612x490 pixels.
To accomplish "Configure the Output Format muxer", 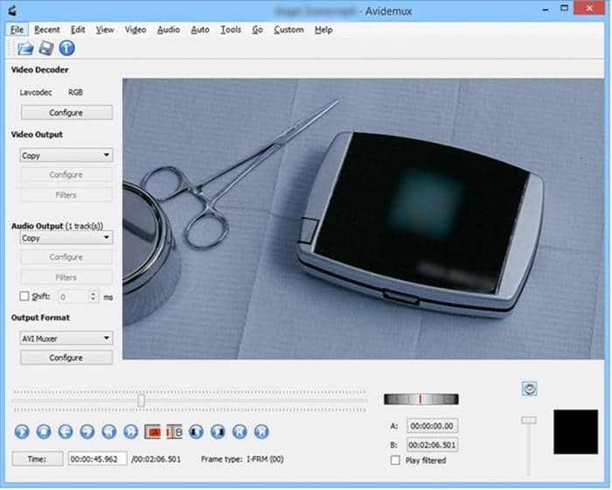I will point(66,358).
